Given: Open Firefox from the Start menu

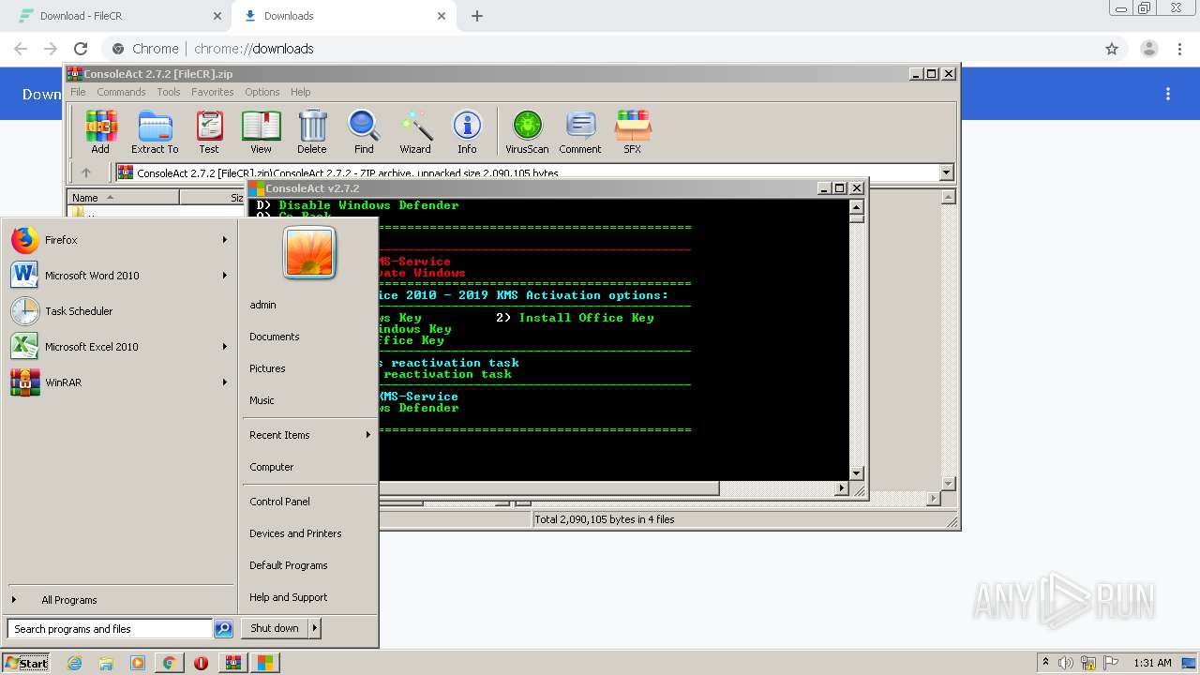Looking at the screenshot, I should click(119, 240).
